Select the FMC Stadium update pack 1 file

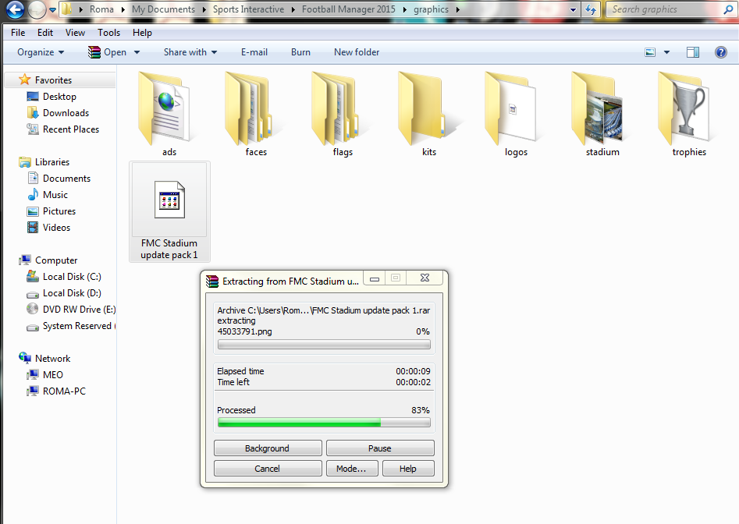[169, 212]
